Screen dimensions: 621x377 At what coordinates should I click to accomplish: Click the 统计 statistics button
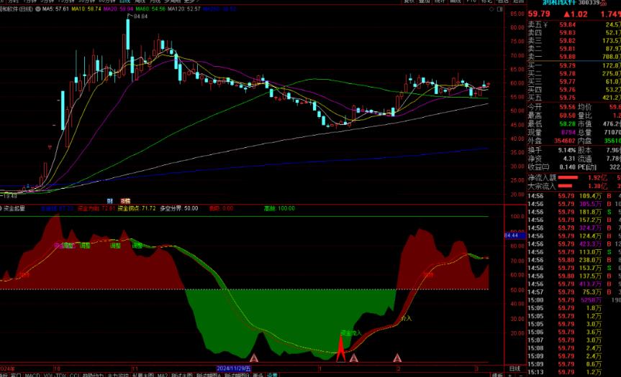[440, 1]
